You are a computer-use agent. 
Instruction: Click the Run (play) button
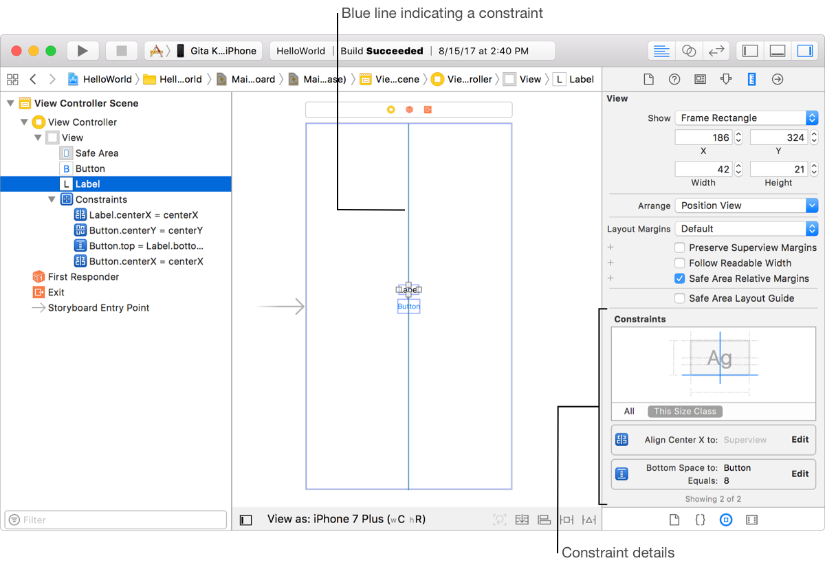(82, 51)
